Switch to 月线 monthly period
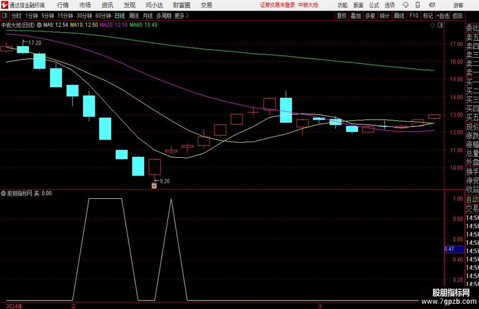The image size is (479, 309). click(148, 16)
